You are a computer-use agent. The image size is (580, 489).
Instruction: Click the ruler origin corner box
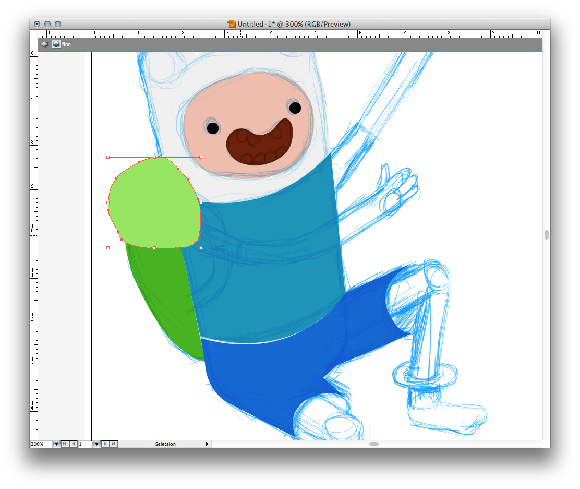click(34, 33)
